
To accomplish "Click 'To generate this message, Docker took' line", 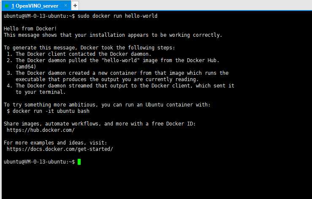I will (x=90, y=48).
